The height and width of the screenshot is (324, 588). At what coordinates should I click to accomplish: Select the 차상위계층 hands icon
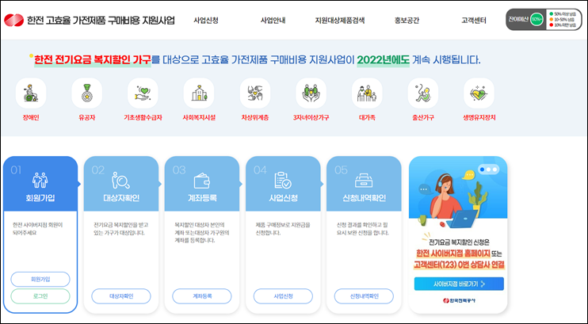point(255,93)
